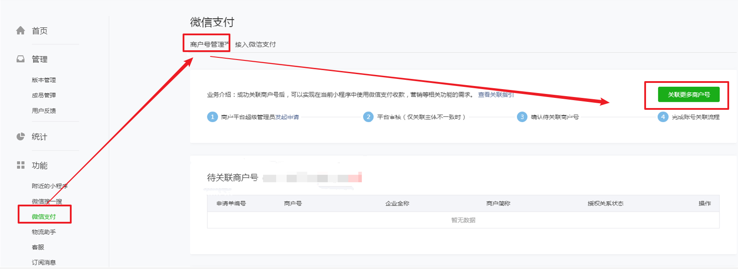Open 订阅消息
This screenshot has height=269, width=738.
pos(44,262)
